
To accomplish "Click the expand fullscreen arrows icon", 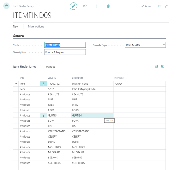I will click(x=166, y=6).
